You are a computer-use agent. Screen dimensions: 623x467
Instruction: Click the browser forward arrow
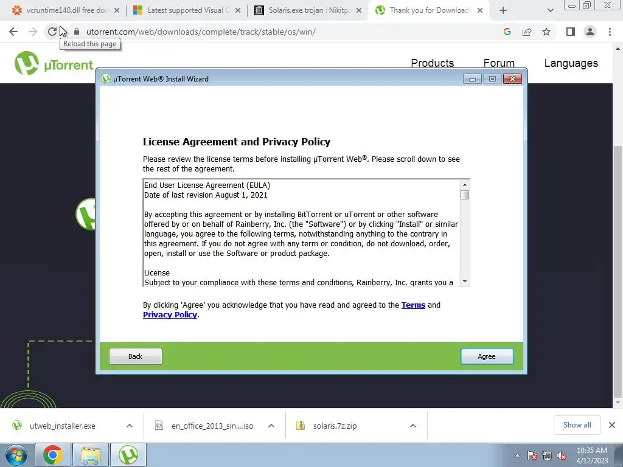(x=33, y=32)
